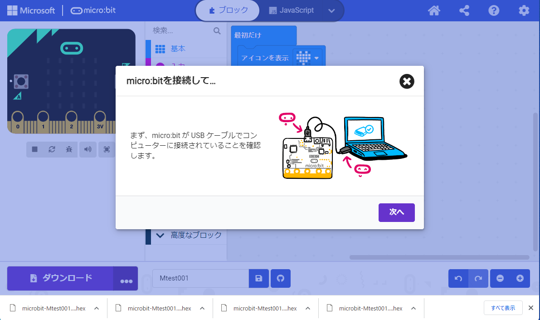Click the simulator 3V pin
The image size is (540, 320).
tap(100, 122)
